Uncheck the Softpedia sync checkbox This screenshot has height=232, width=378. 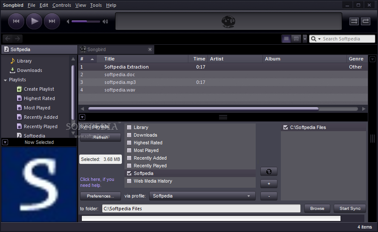coord(129,173)
